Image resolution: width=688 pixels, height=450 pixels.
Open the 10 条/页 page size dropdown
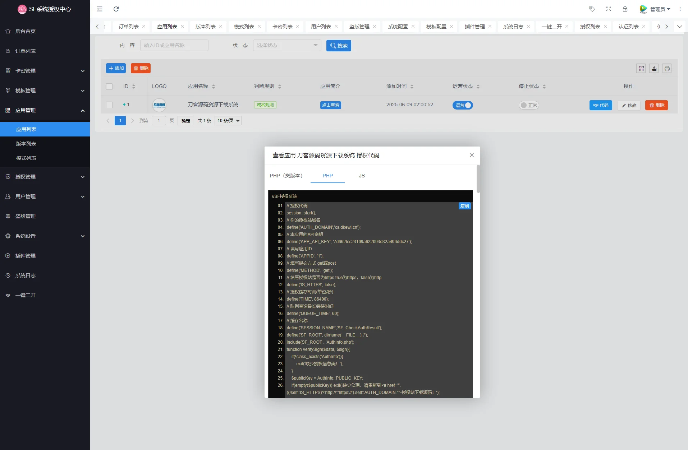[228, 121]
